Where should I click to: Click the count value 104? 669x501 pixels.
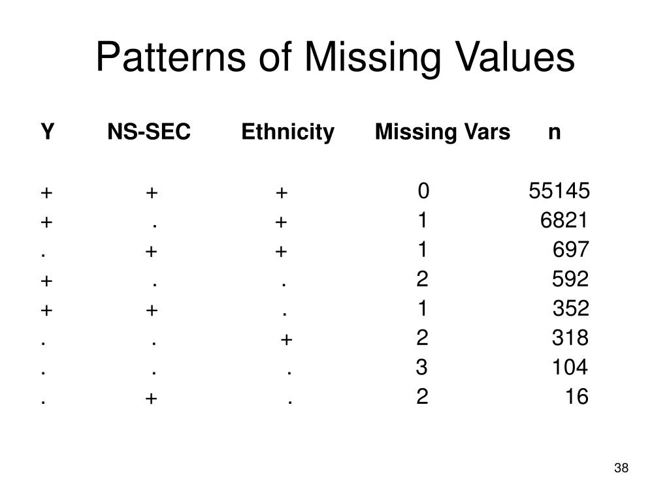coord(570,367)
